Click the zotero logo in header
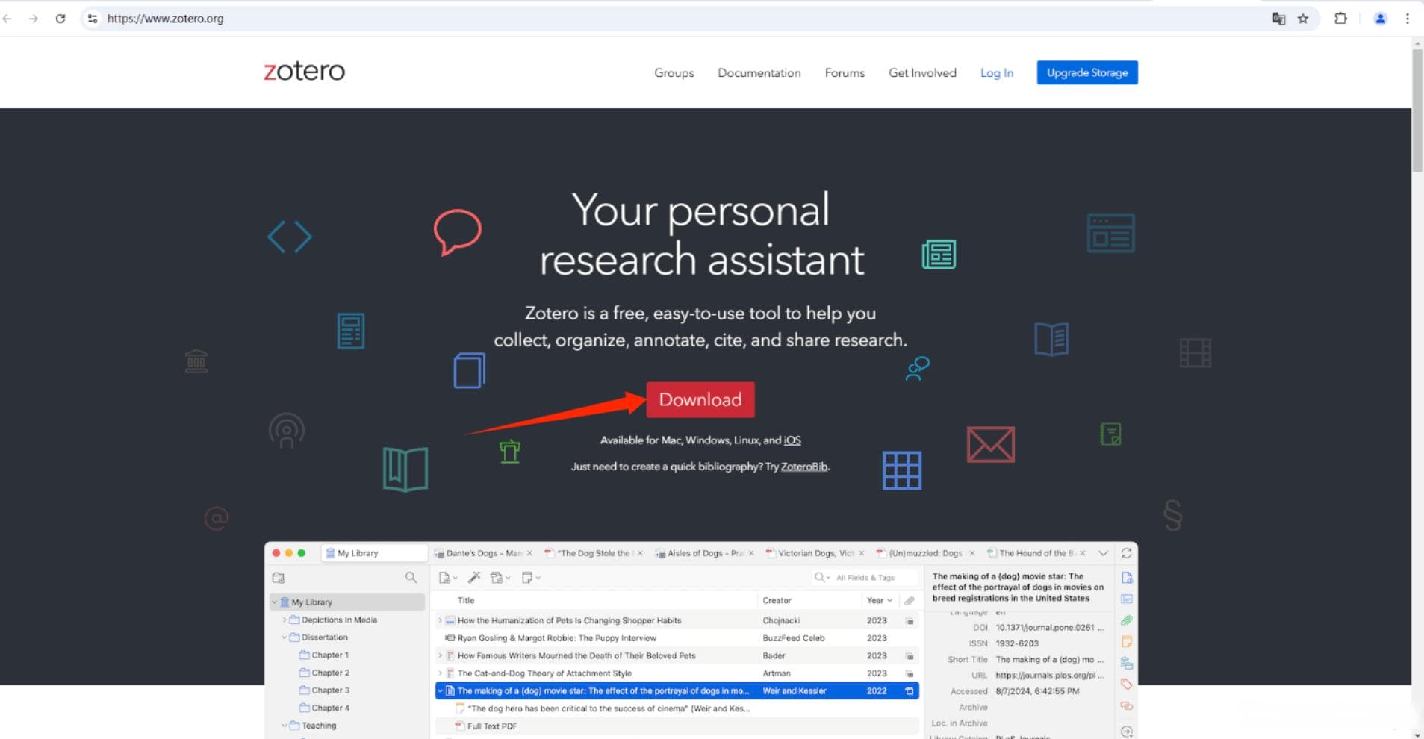This screenshot has height=739, width=1424. point(304,71)
